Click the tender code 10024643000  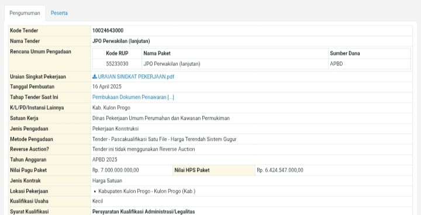coord(108,30)
